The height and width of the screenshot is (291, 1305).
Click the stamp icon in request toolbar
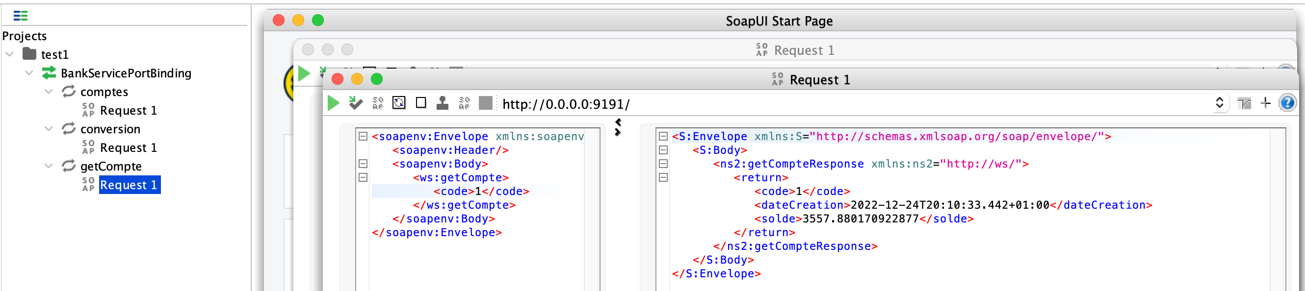coord(443,103)
